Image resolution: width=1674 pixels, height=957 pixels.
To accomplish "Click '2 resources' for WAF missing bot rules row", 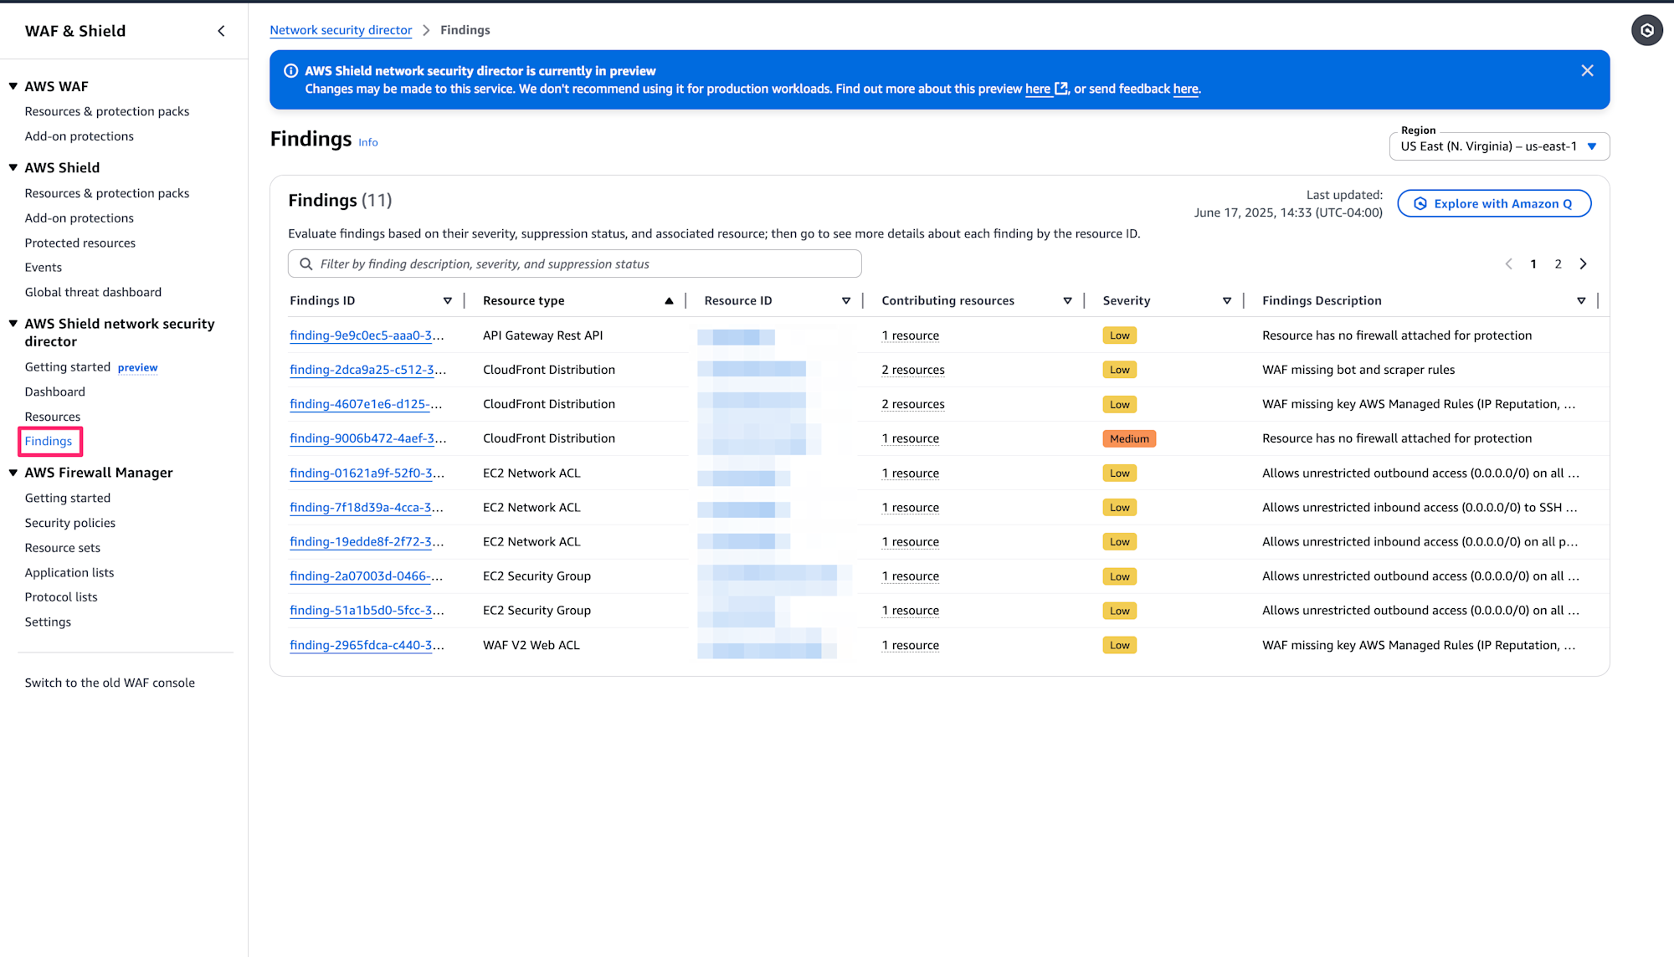I will tap(913, 370).
